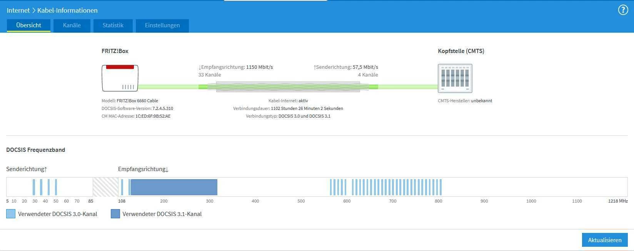Click the 1218 MHz axis label
This screenshot has width=634, height=251.
pos(618,201)
